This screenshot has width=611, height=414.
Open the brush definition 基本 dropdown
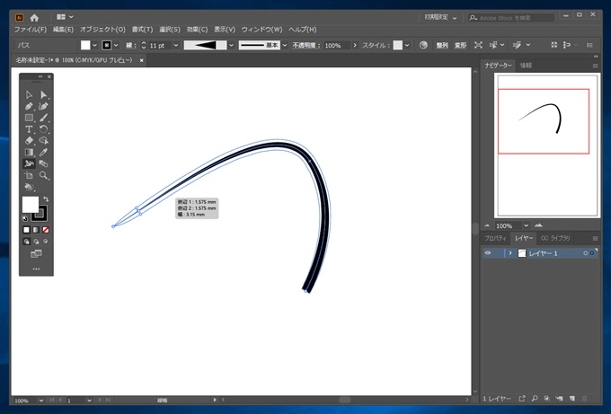click(x=285, y=46)
